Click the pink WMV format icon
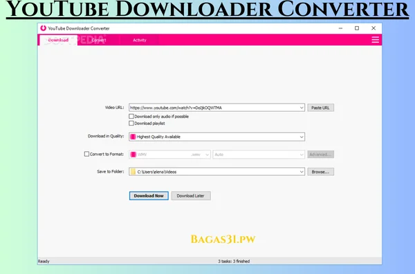 tap(133, 155)
